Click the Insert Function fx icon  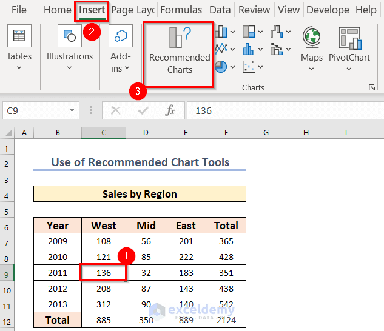coord(170,110)
